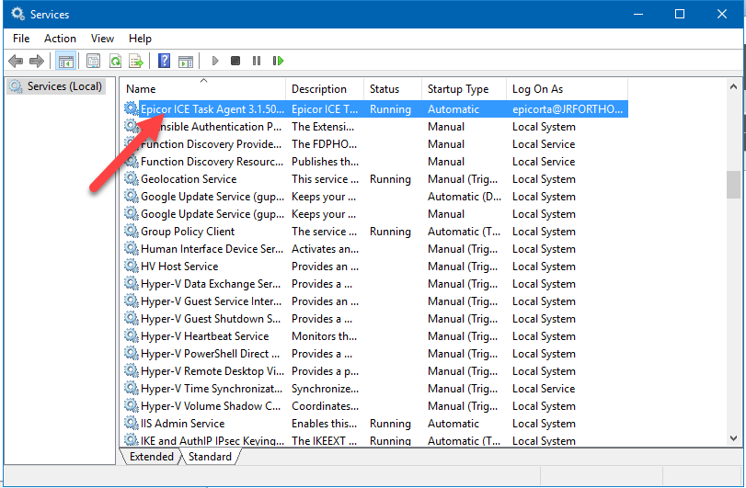Image resolution: width=746 pixels, height=488 pixels.
Task: Click the gear icon beside Group Policy Client
Action: pyautogui.click(x=132, y=231)
